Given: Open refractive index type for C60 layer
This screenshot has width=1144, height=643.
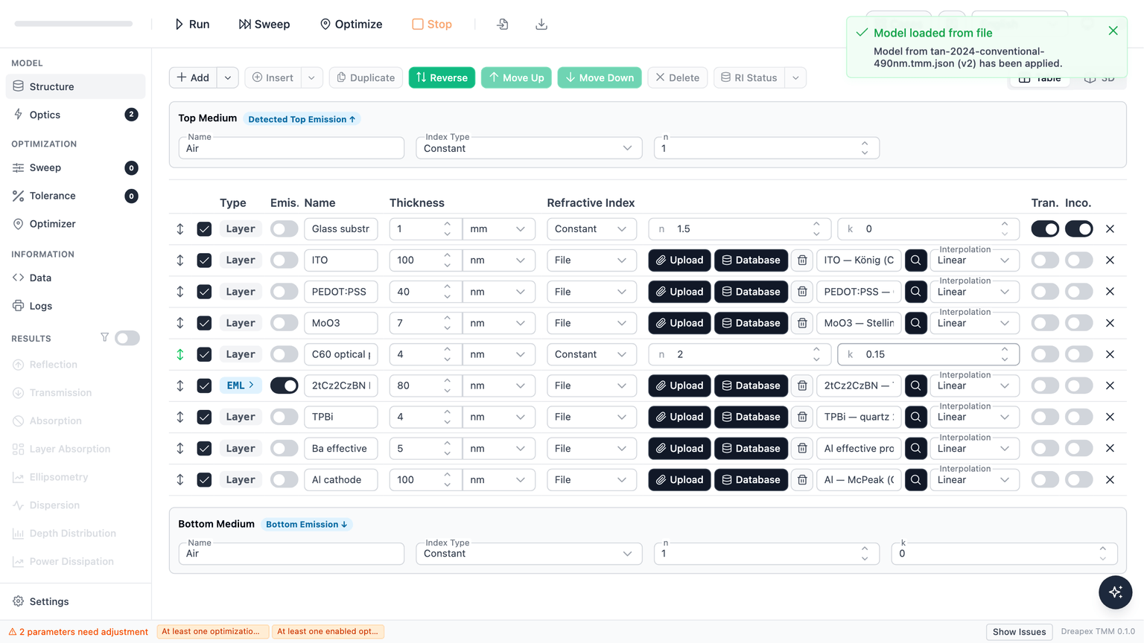Looking at the screenshot, I should tap(591, 354).
